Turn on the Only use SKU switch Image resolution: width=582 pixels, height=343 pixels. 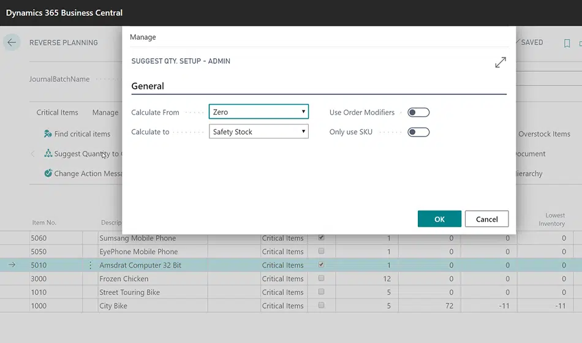click(418, 132)
